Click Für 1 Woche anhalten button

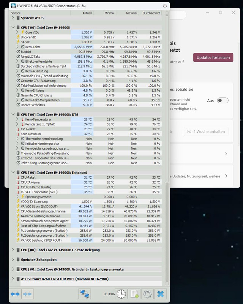(x=206, y=131)
